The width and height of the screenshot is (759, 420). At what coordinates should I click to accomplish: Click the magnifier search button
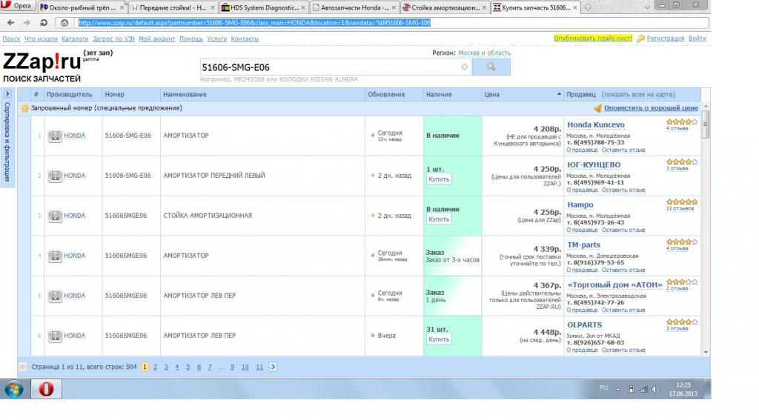(491, 67)
